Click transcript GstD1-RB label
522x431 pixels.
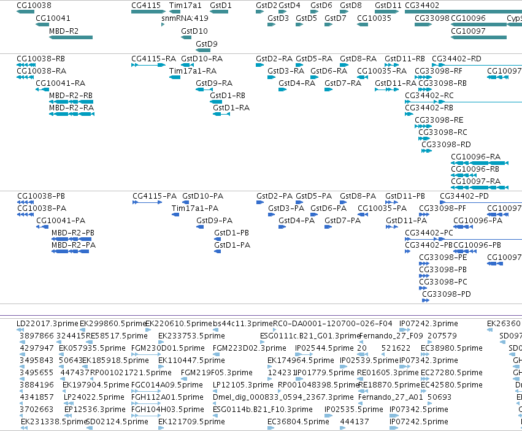pyautogui.click(x=228, y=96)
